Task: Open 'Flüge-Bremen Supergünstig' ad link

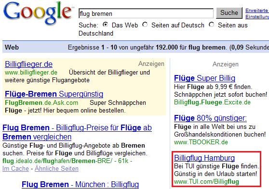Action: pyautogui.click(x=54, y=94)
